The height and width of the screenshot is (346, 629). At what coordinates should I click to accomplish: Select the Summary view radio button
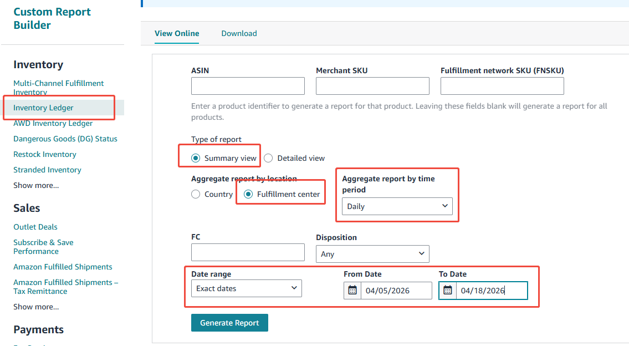[x=196, y=158]
